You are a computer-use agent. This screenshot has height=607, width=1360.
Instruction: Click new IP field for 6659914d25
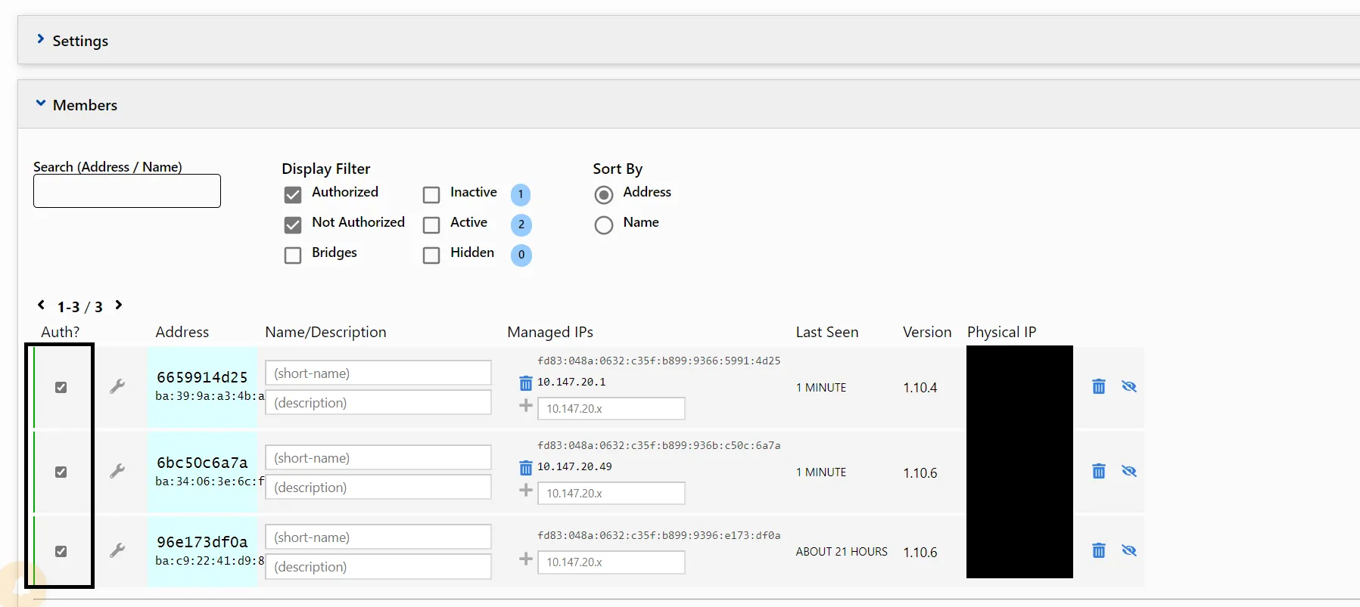[x=612, y=409]
